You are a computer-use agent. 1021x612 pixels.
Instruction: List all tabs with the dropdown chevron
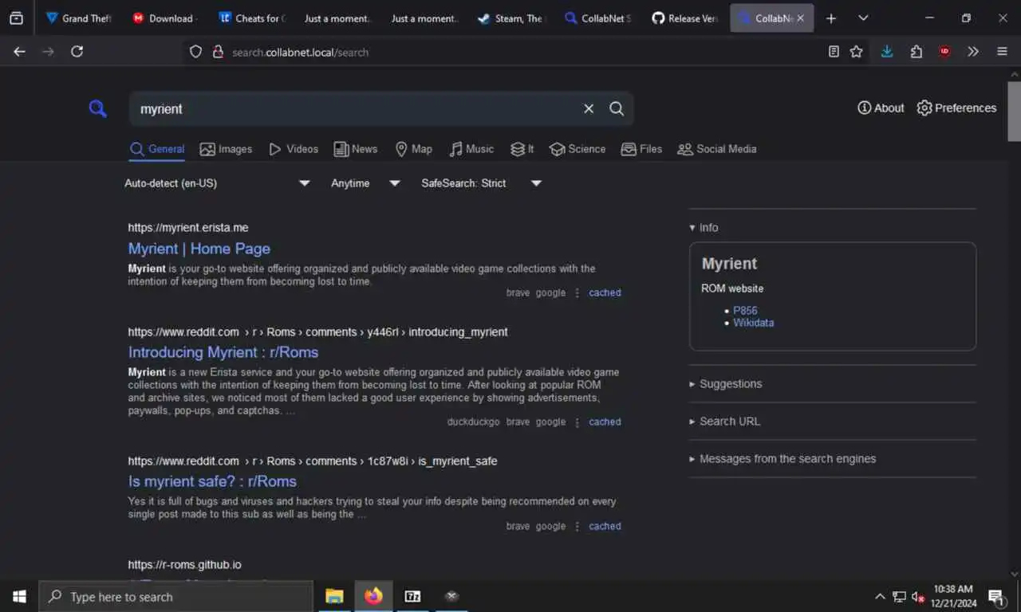[863, 18]
